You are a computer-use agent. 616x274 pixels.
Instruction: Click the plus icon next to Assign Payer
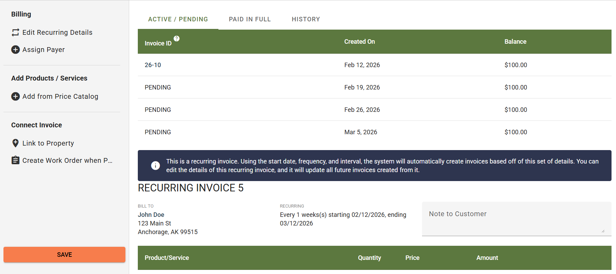pyautogui.click(x=16, y=50)
